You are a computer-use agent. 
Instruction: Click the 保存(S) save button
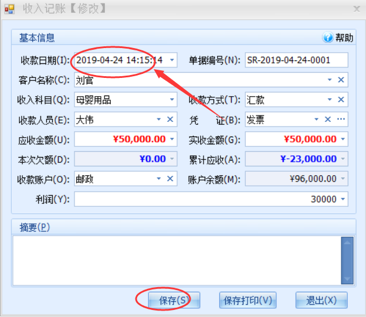point(174,301)
